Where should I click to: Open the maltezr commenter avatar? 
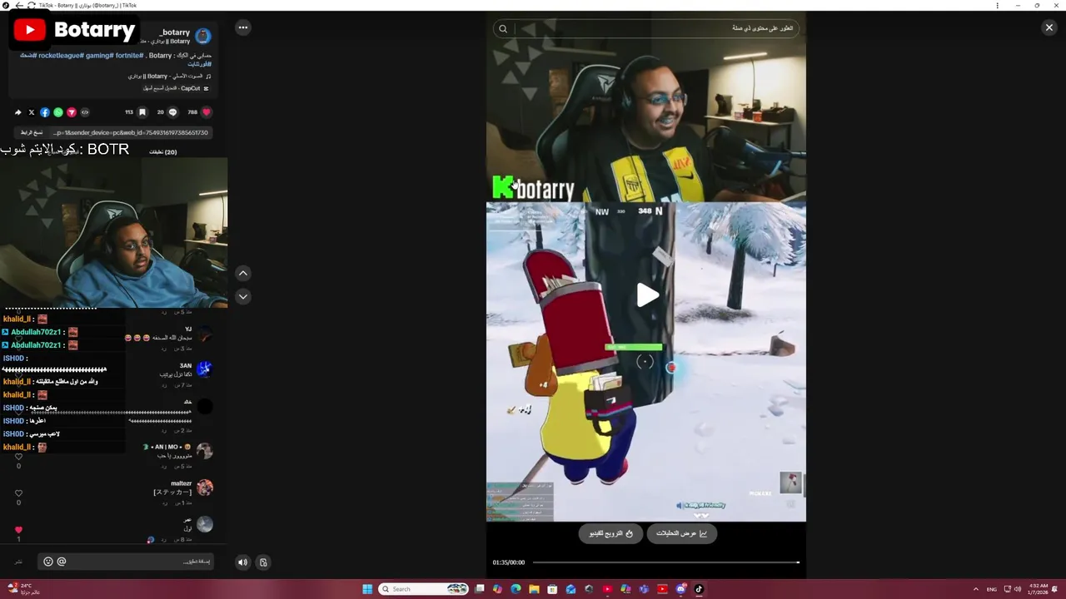point(205,488)
